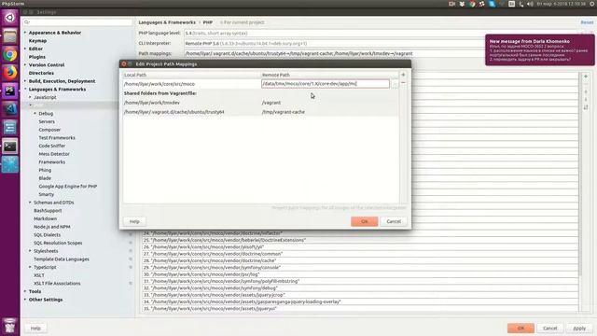Screen dimensions: 597x336
Task: Open Visual Studio Code from launcher
Action: 10,109
